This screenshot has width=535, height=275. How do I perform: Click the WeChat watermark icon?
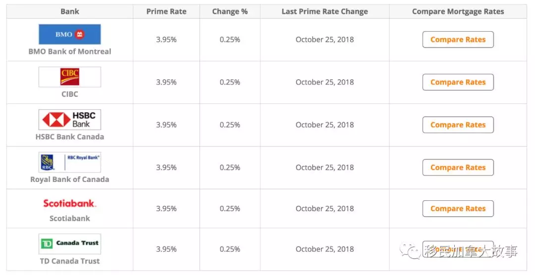pos(411,251)
